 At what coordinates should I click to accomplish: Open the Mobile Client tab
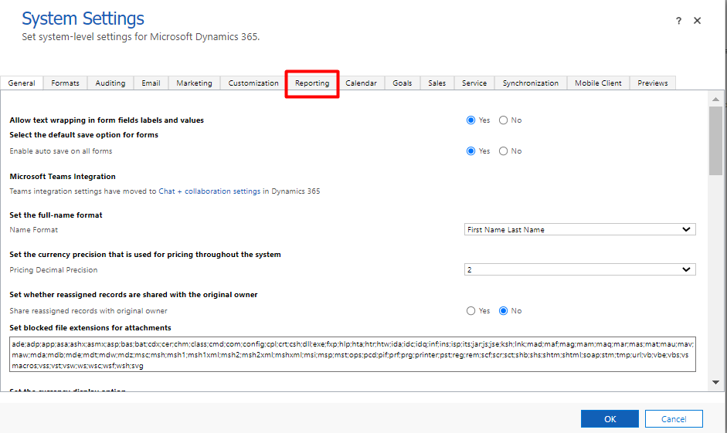pos(598,83)
